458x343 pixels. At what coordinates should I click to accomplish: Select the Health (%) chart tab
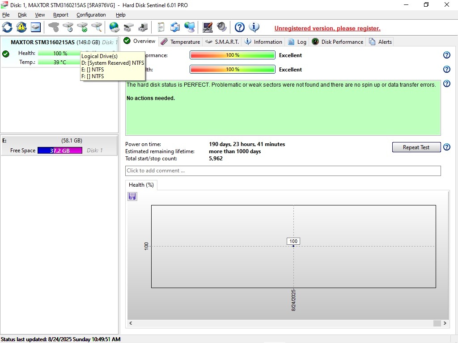point(141,185)
